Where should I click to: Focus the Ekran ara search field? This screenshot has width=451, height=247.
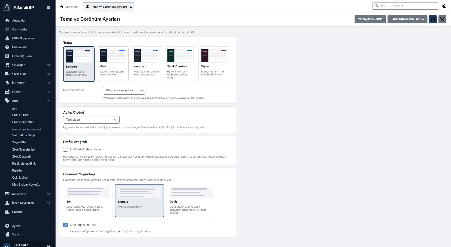point(405,6)
